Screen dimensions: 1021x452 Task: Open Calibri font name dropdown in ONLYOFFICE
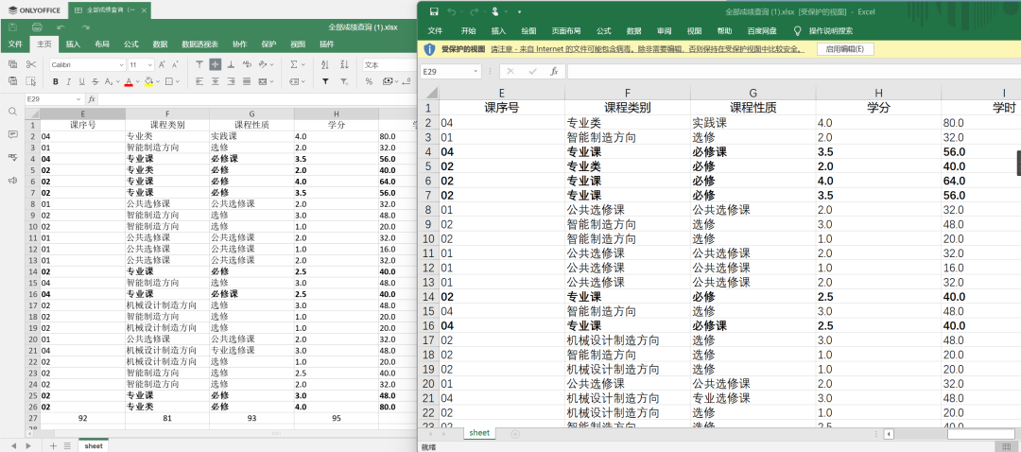click(122, 65)
